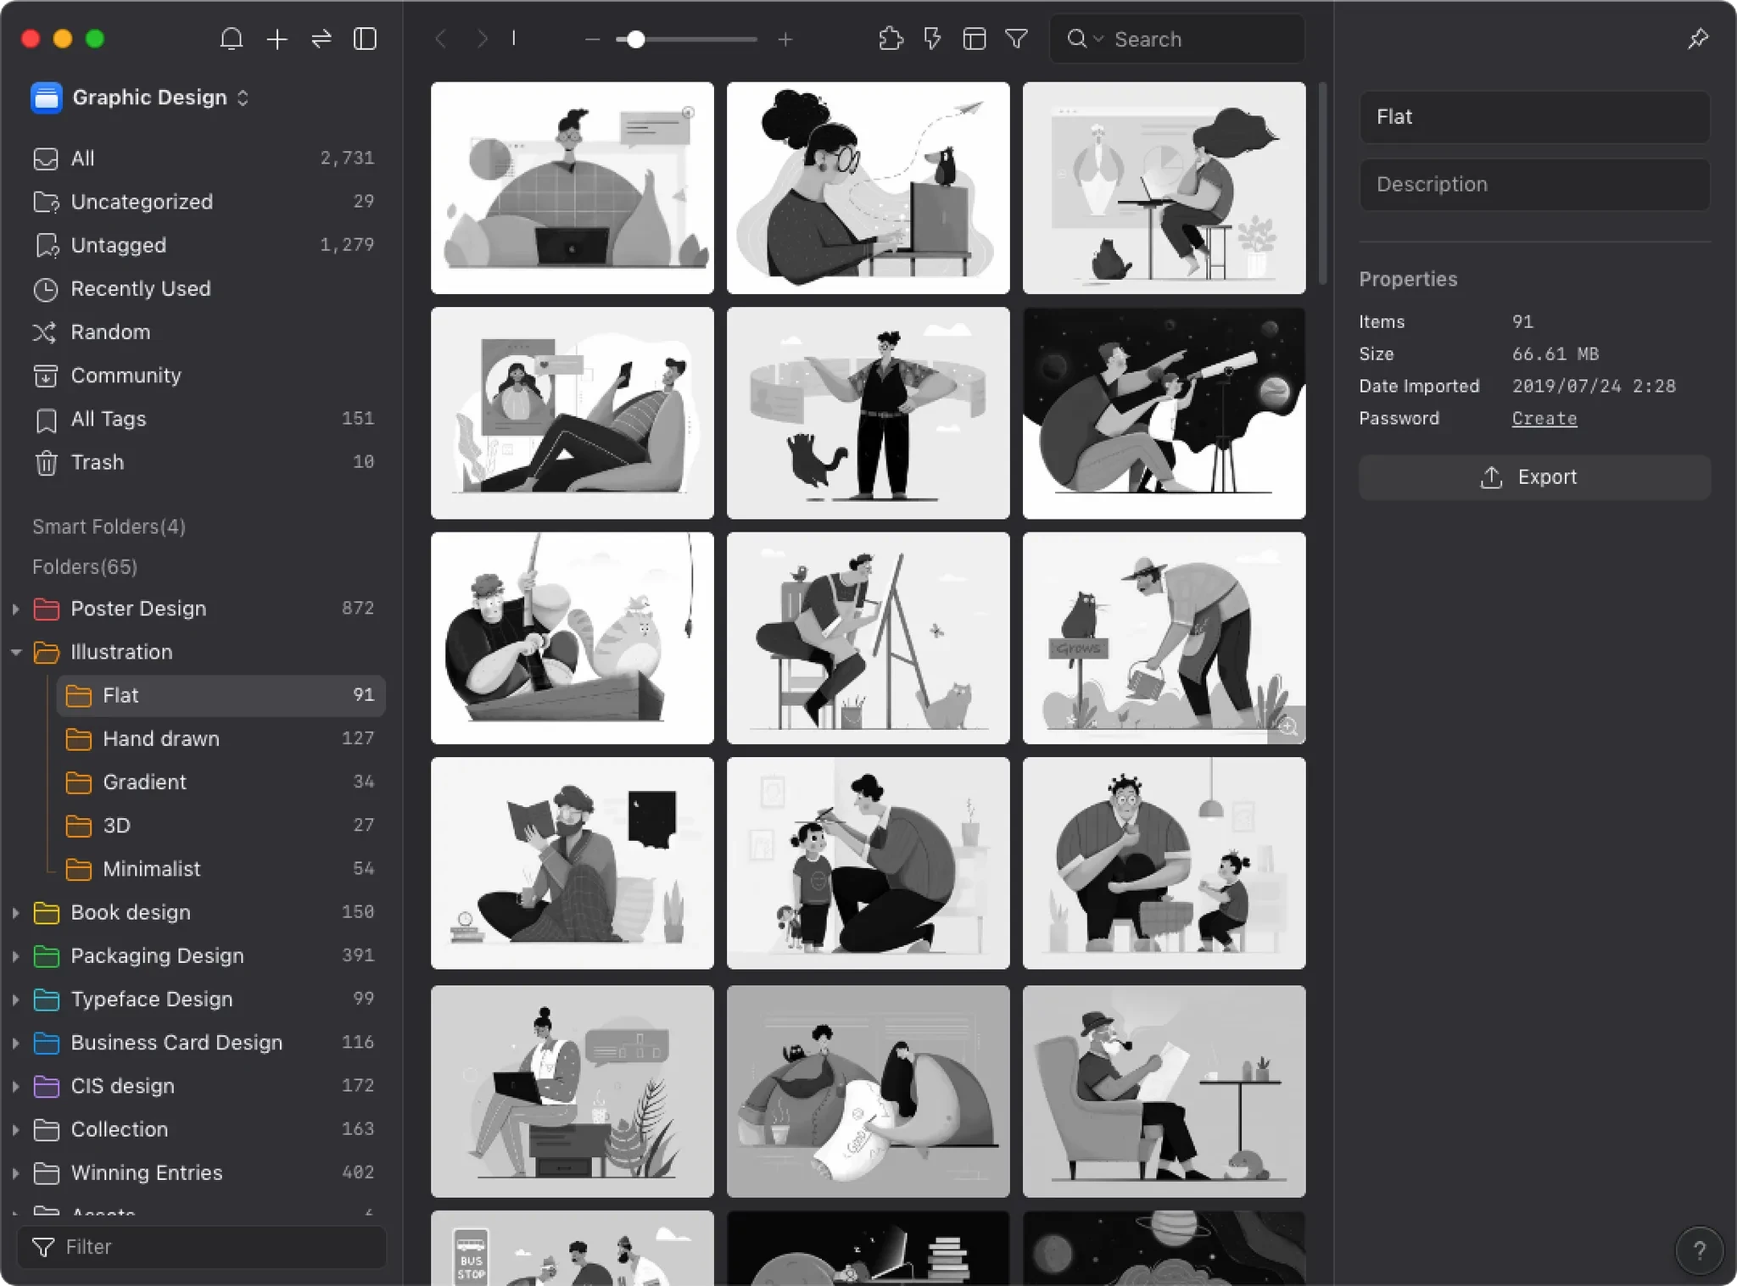The height and width of the screenshot is (1286, 1737).
Task: Click the lightning bolt action icon
Action: (932, 39)
